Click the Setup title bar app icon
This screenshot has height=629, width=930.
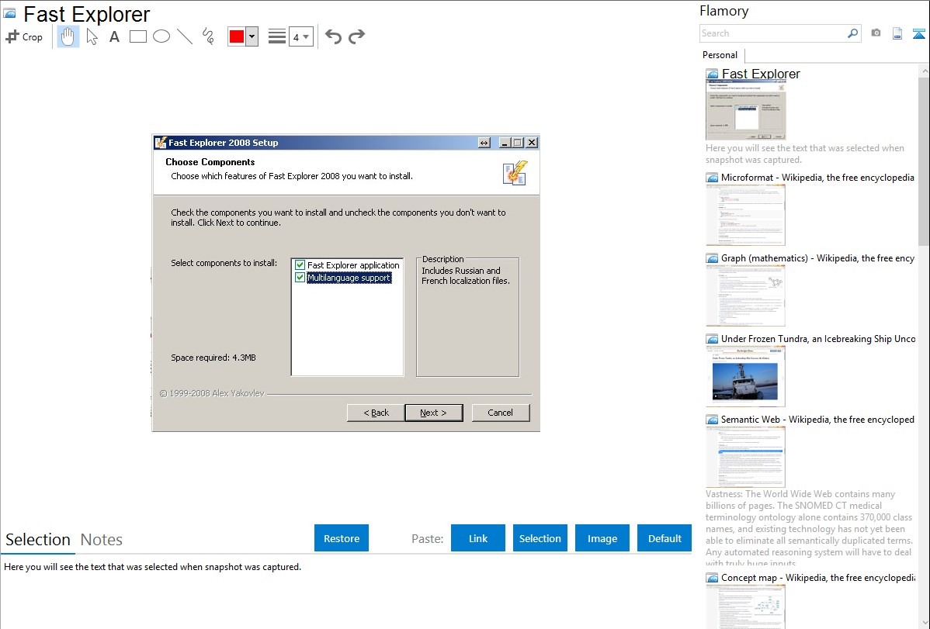(x=160, y=142)
